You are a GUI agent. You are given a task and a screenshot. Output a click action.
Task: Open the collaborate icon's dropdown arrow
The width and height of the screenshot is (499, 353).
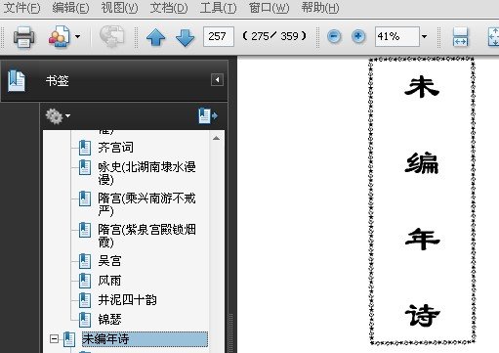[x=77, y=36]
